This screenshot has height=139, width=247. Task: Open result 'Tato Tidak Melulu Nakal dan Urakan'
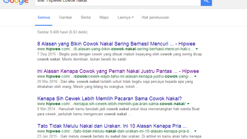tap(112, 126)
